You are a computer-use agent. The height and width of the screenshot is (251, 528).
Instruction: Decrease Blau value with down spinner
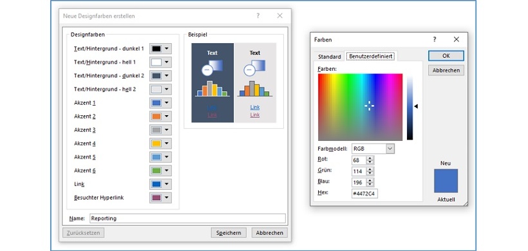point(370,185)
